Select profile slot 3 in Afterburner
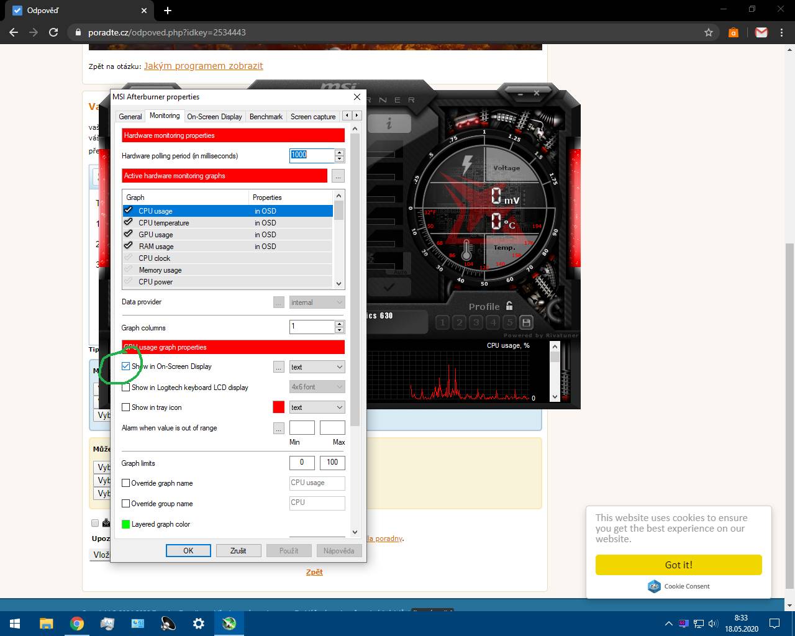Viewport: 795px width, 636px height. click(476, 322)
